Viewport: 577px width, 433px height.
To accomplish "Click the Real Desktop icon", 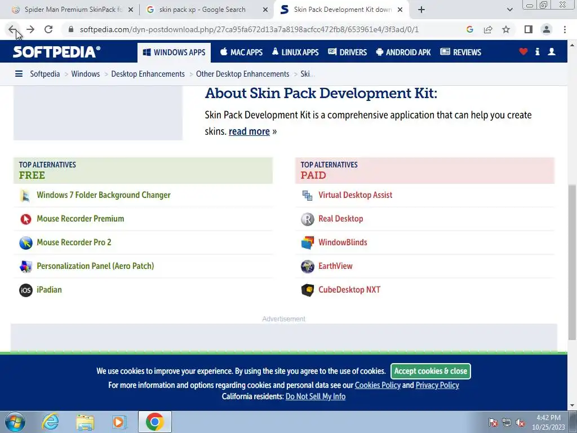I will pos(307,219).
